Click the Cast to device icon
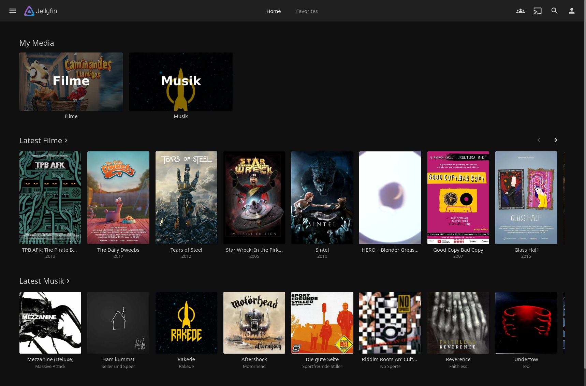The image size is (586, 386). (x=537, y=11)
